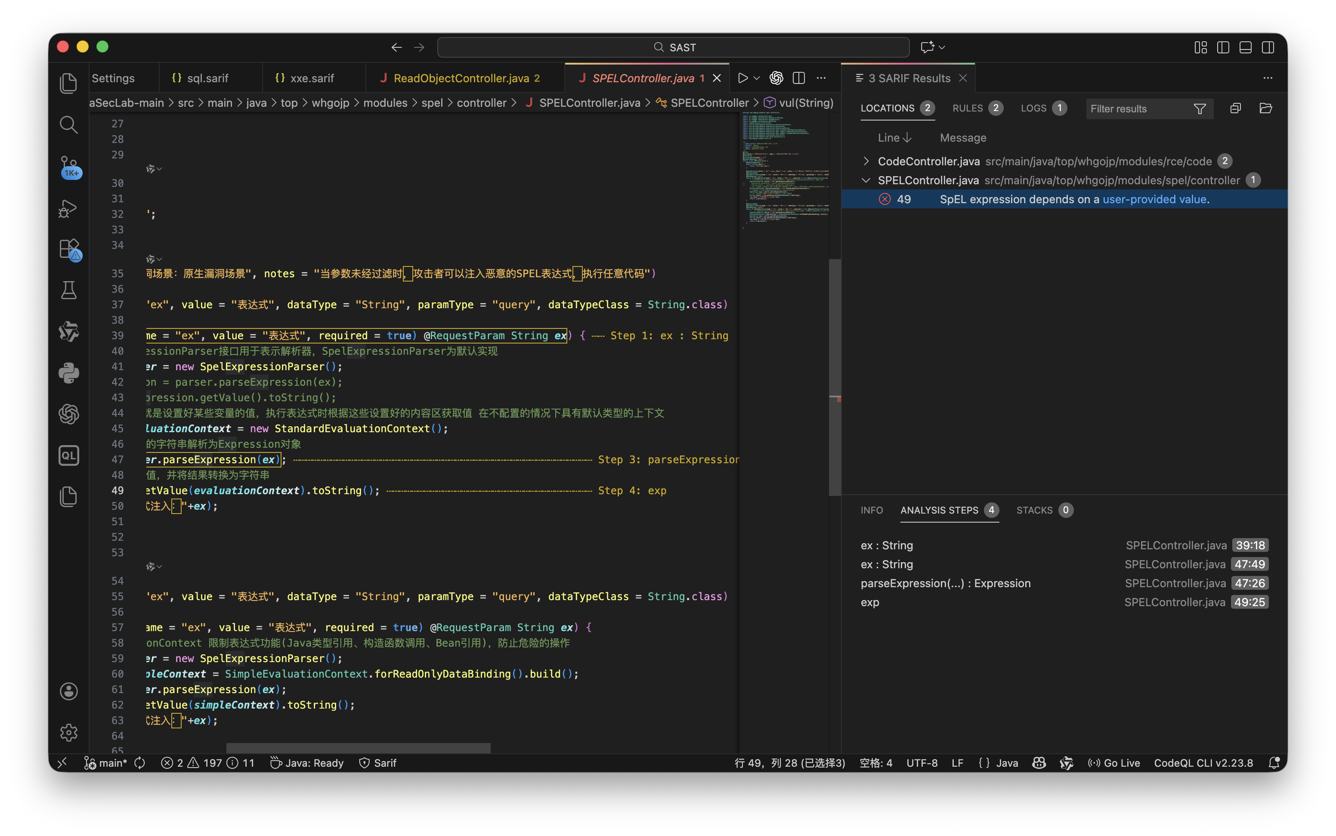Image resolution: width=1336 pixels, height=836 pixels.
Task: Click the open folder icon in SARIF panel
Action: pos(1265,108)
